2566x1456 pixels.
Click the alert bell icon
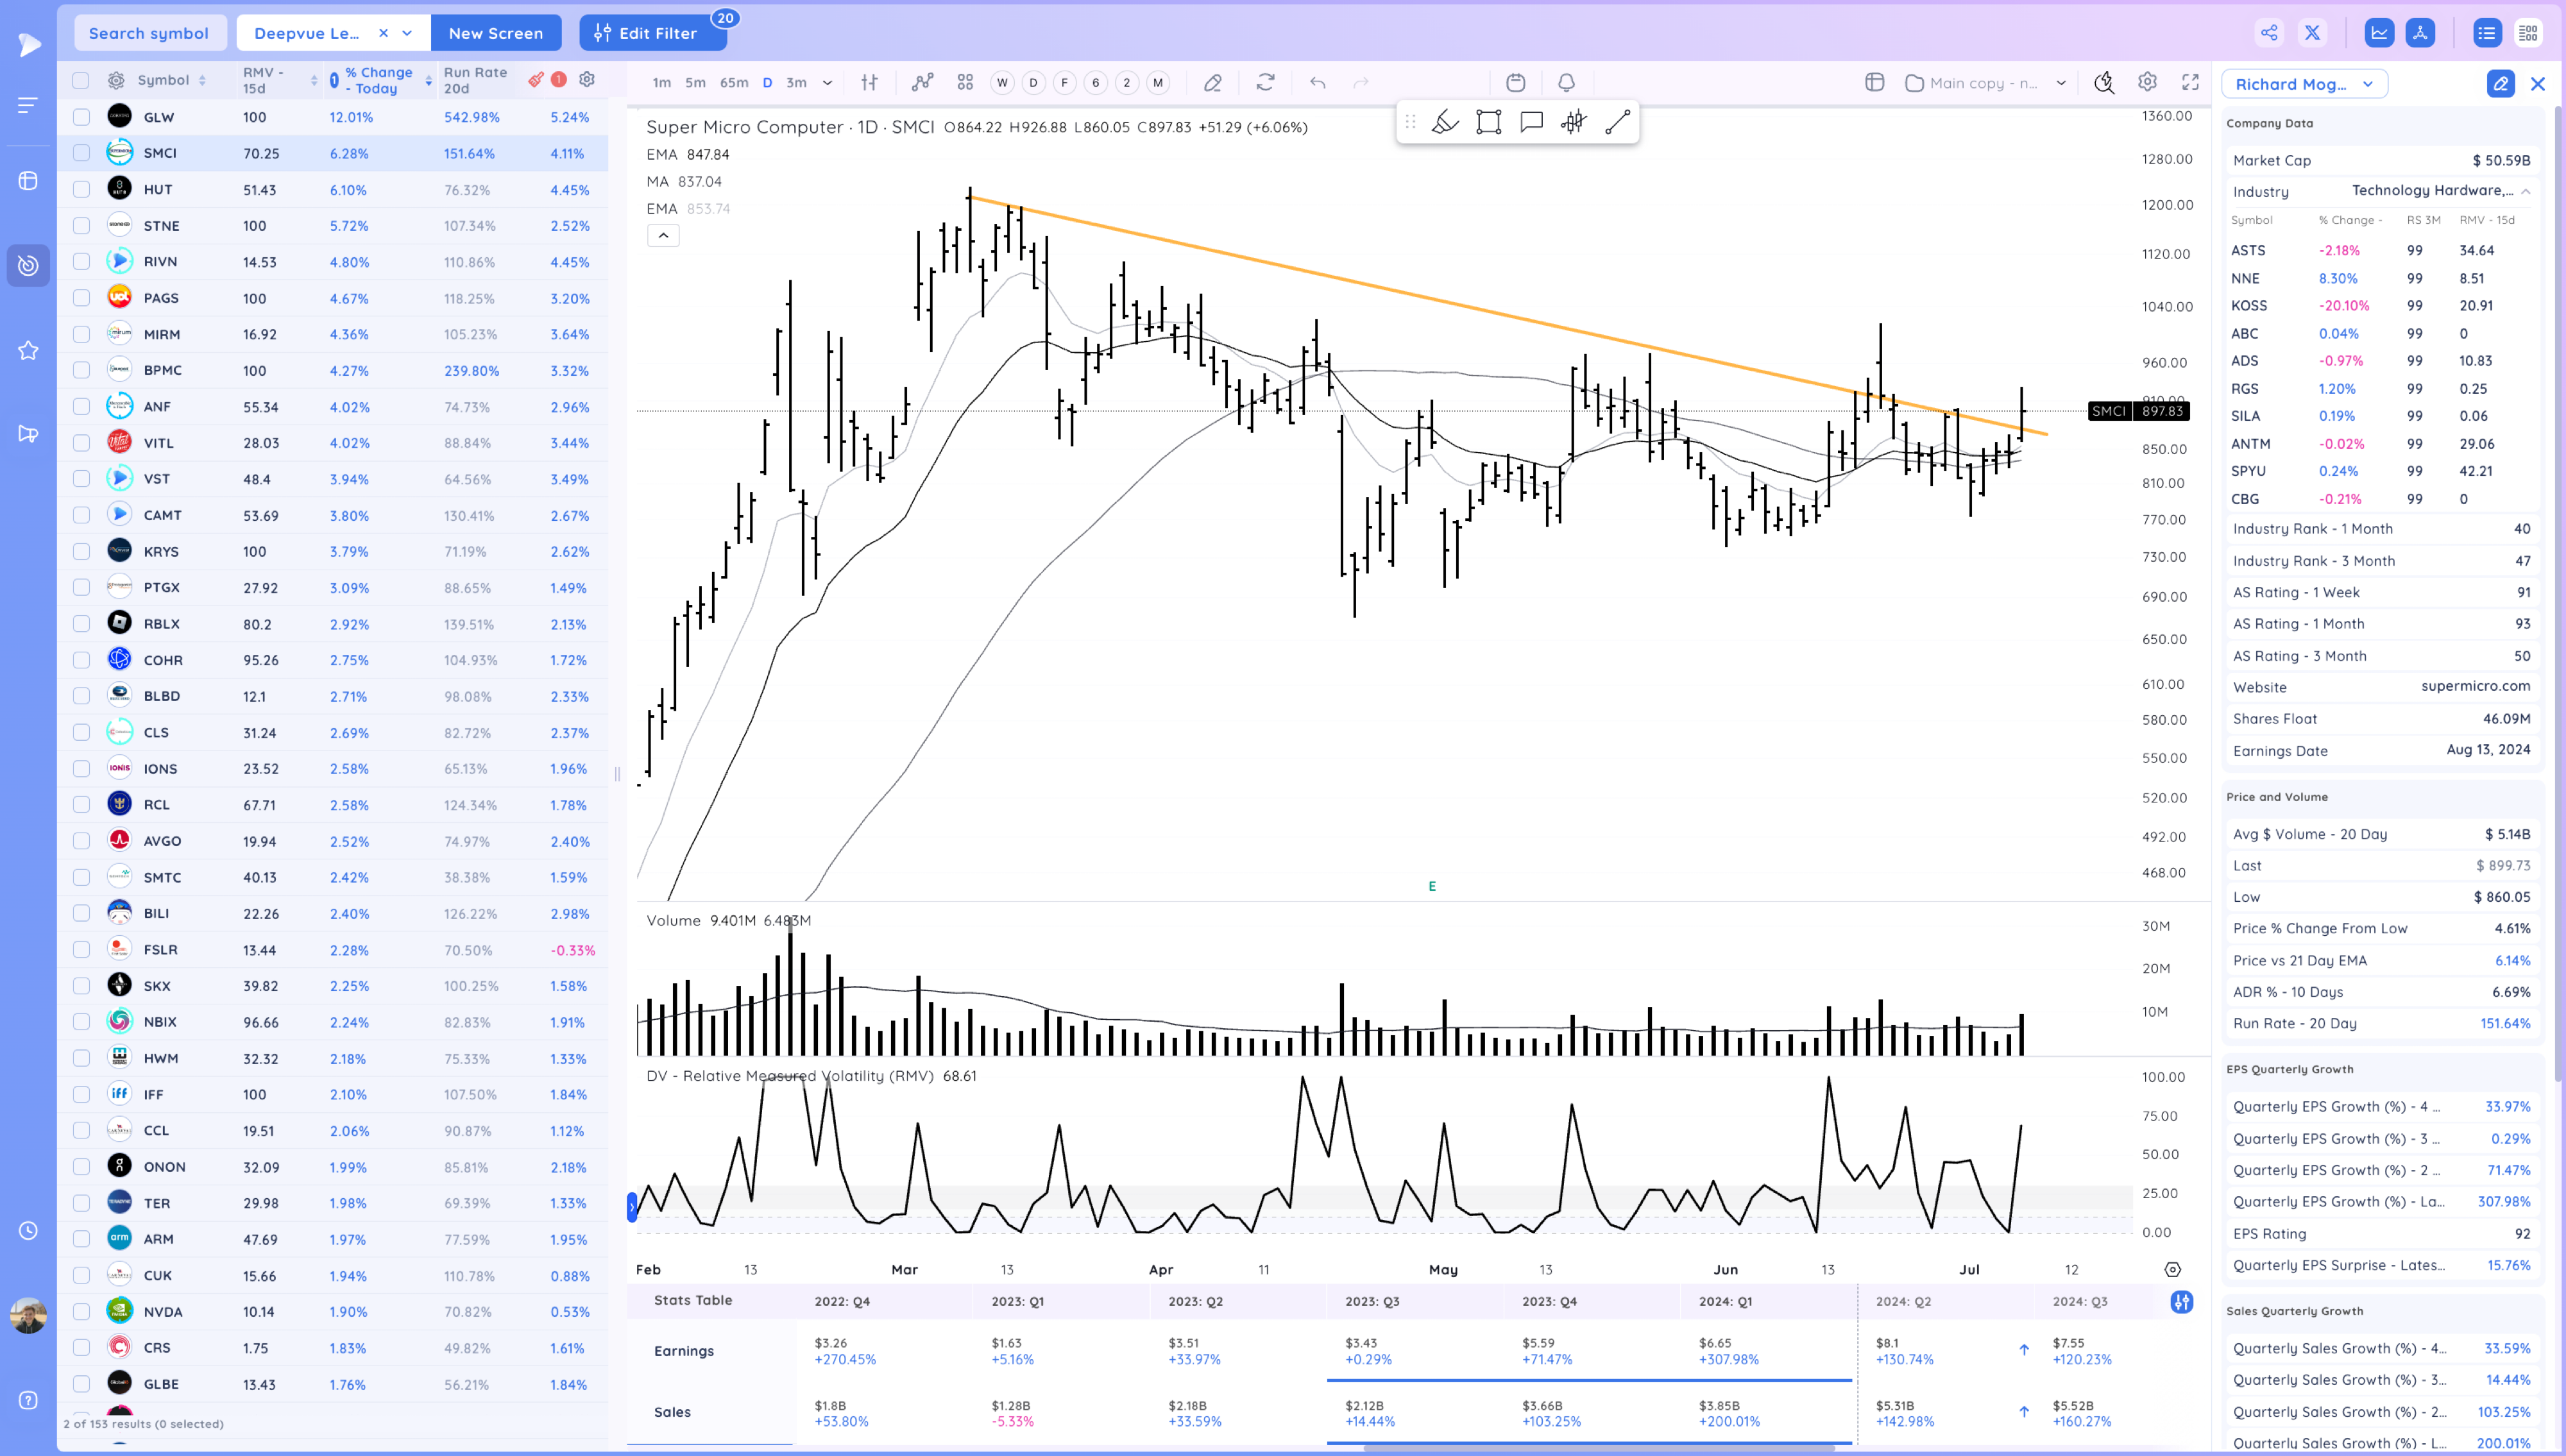(1566, 83)
